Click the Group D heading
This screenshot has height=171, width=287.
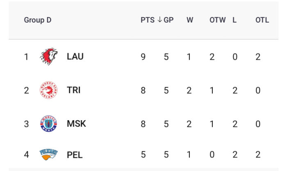coord(38,20)
